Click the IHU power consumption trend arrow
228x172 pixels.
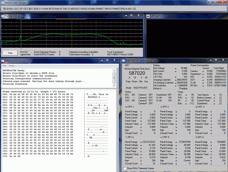point(203,77)
